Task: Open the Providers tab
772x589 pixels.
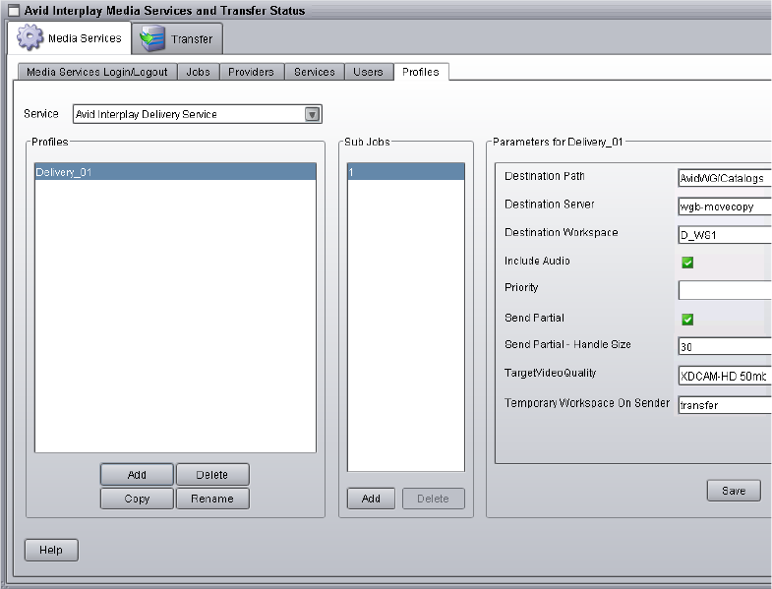Action: [251, 72]
